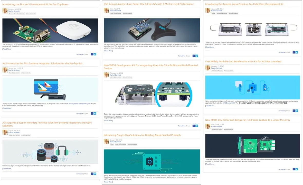This screenshot has width=303, height=185.
Task: Open 'First Widely Available SoC Bundle' title
Action: 243,61
